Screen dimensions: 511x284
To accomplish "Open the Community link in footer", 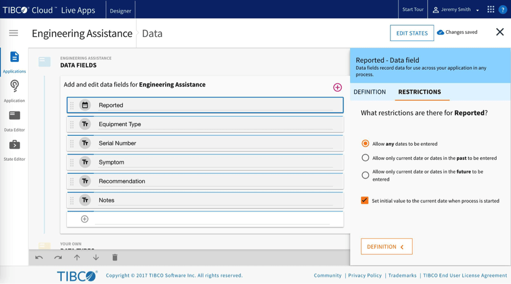I will pos(328,275).
